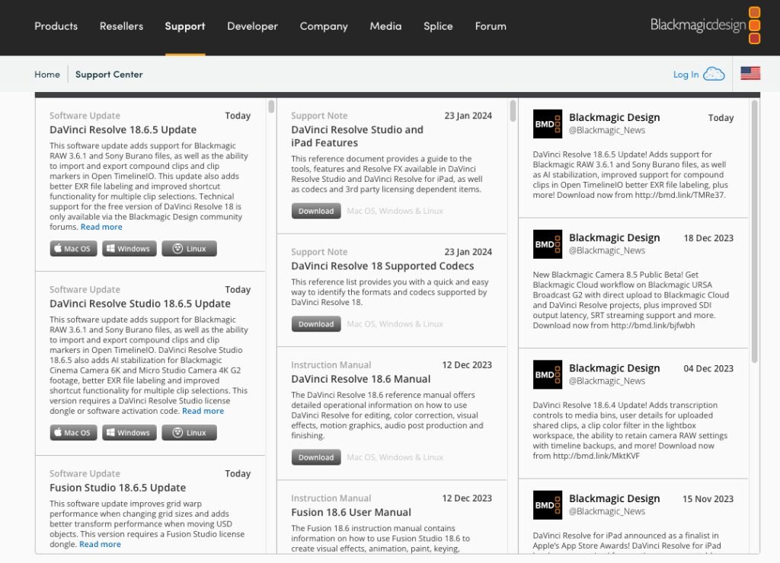Click Blackmagic Design name on 04 Dec 2023 post
780x563 pixels.
(615, 368)
